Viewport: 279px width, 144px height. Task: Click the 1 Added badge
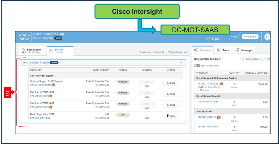coord(54,63)
